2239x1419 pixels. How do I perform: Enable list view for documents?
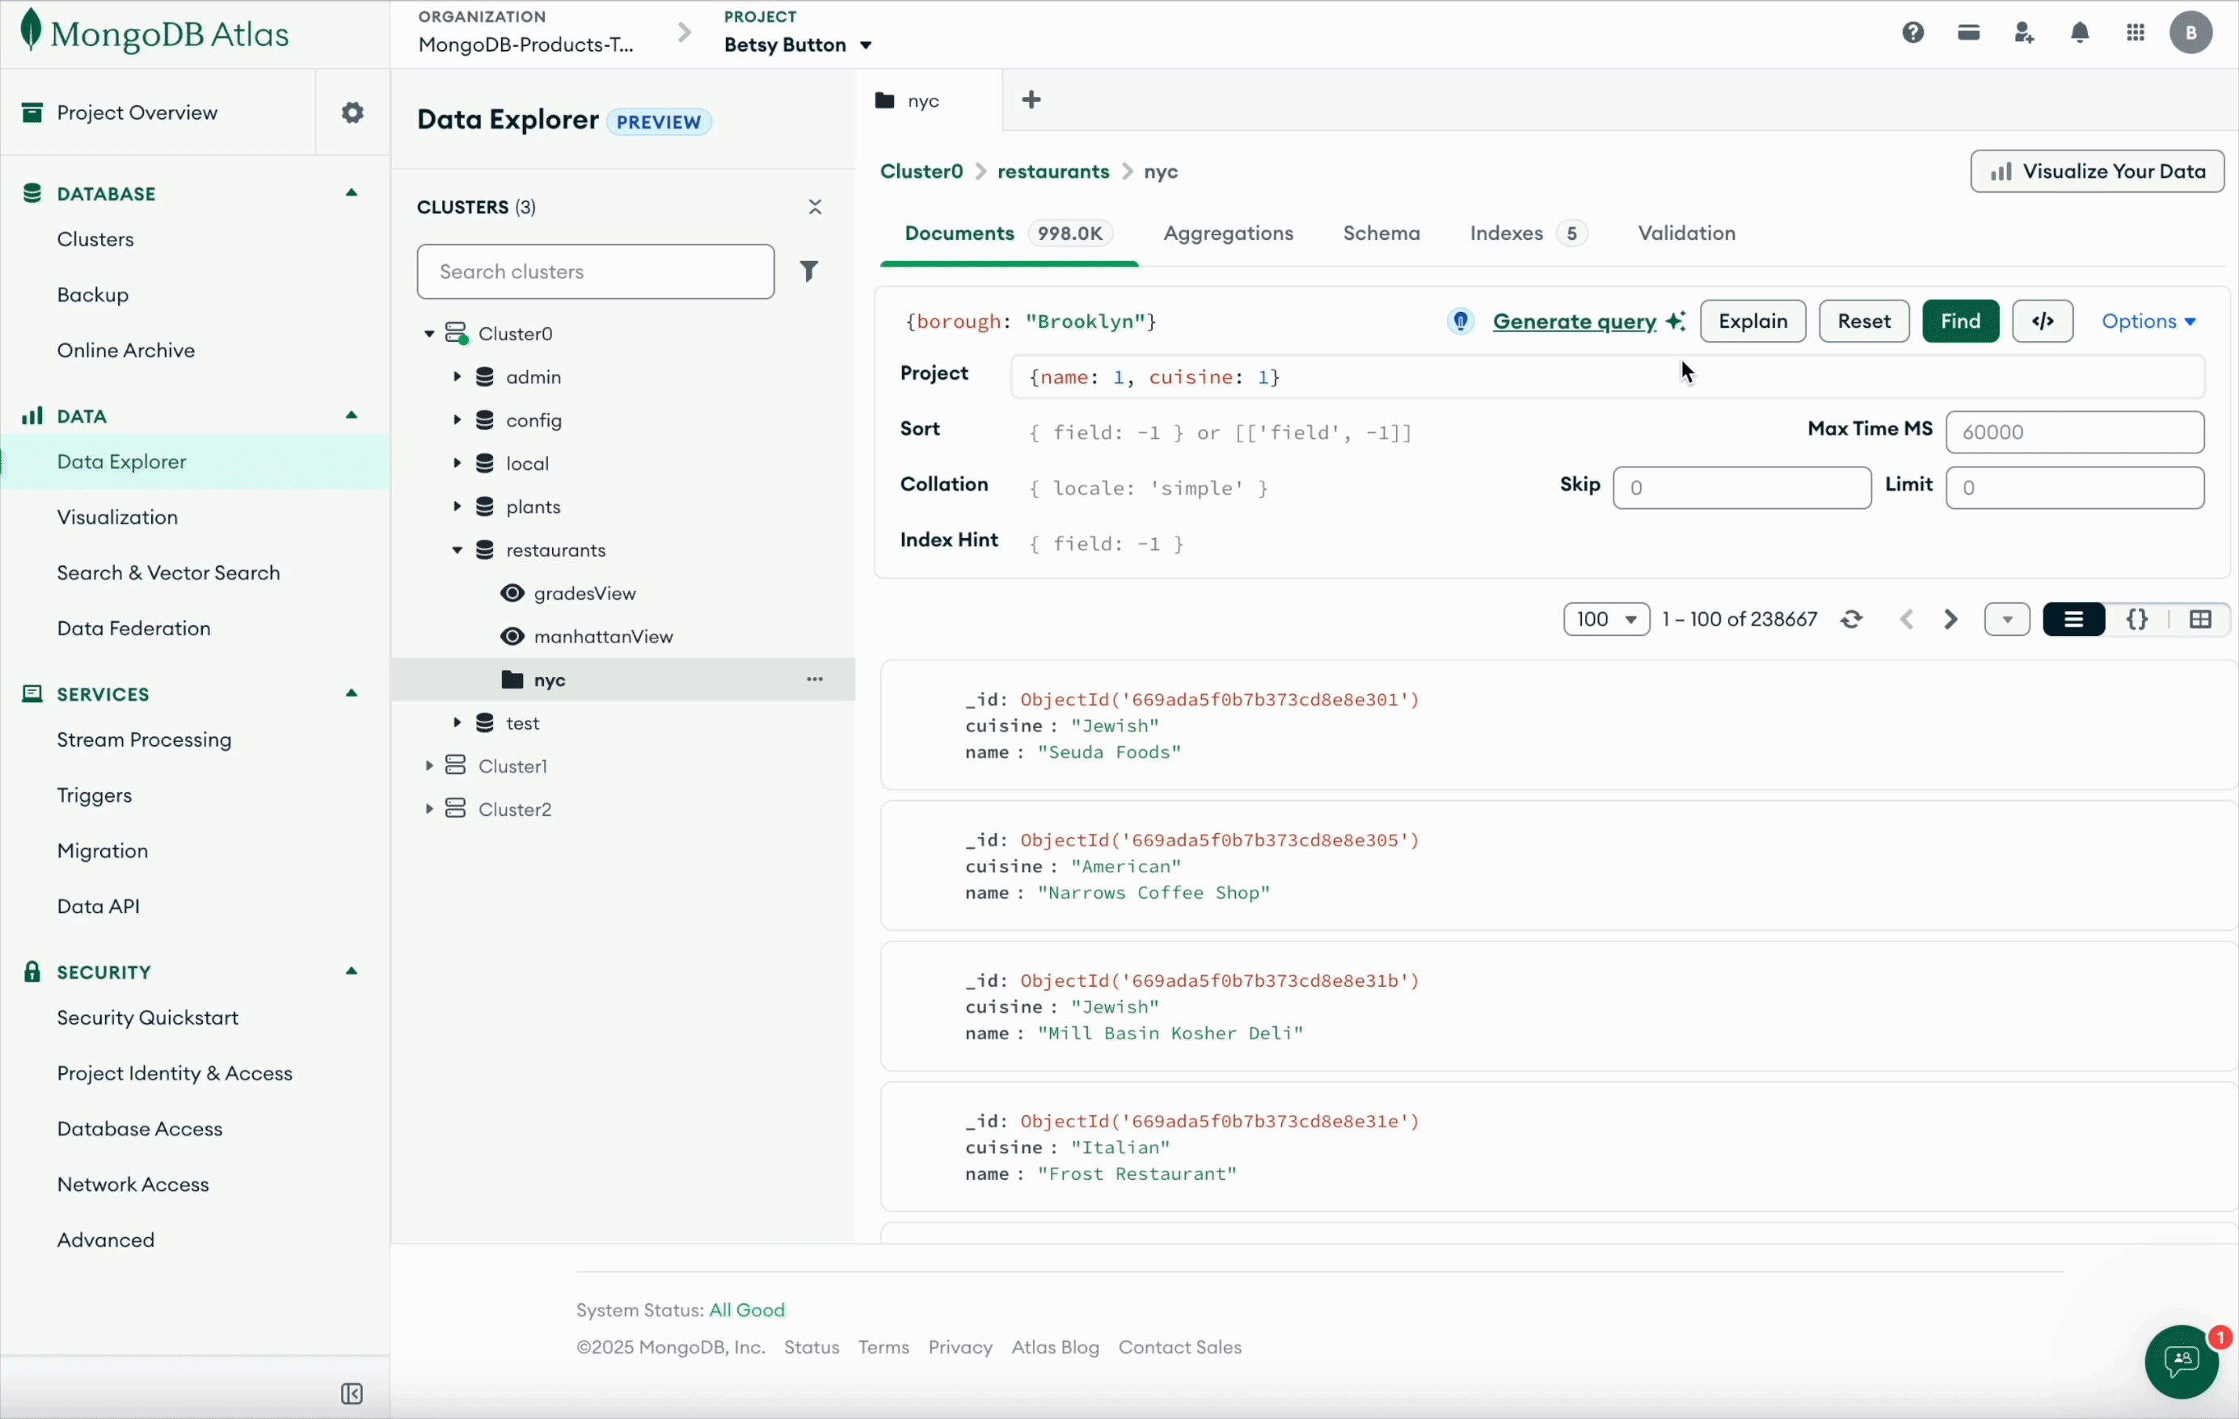coord(2074,619)
